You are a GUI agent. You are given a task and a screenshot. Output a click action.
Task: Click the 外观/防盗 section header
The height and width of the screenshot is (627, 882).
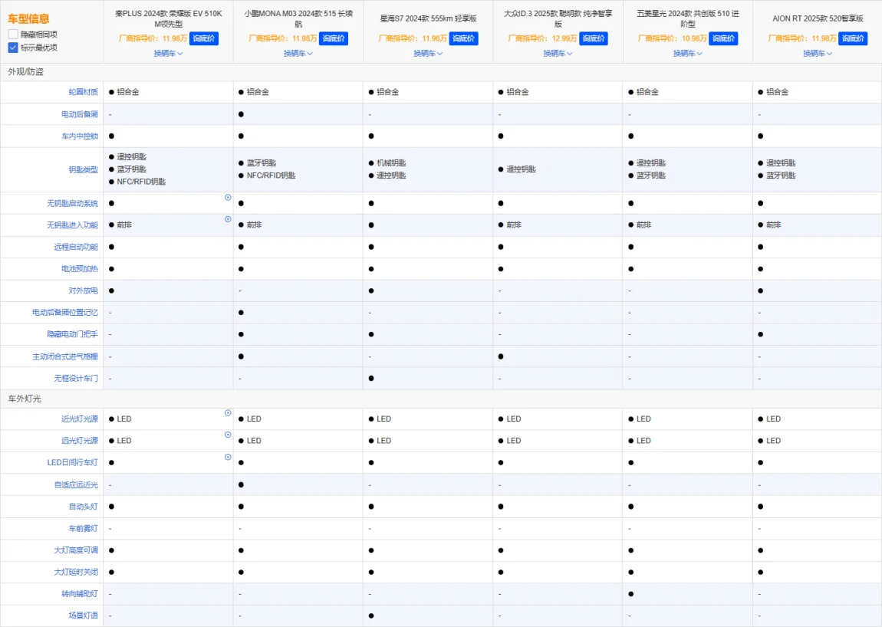coord(26,72)
